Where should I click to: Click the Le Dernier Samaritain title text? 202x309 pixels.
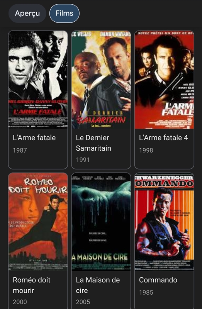pyautogui.click(x=93, y=143)
